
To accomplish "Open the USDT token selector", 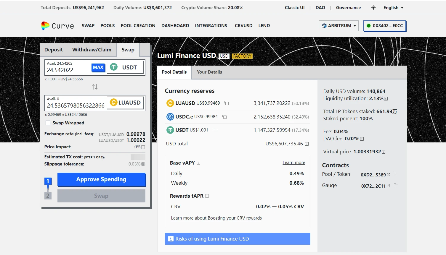I will point(126,67).
